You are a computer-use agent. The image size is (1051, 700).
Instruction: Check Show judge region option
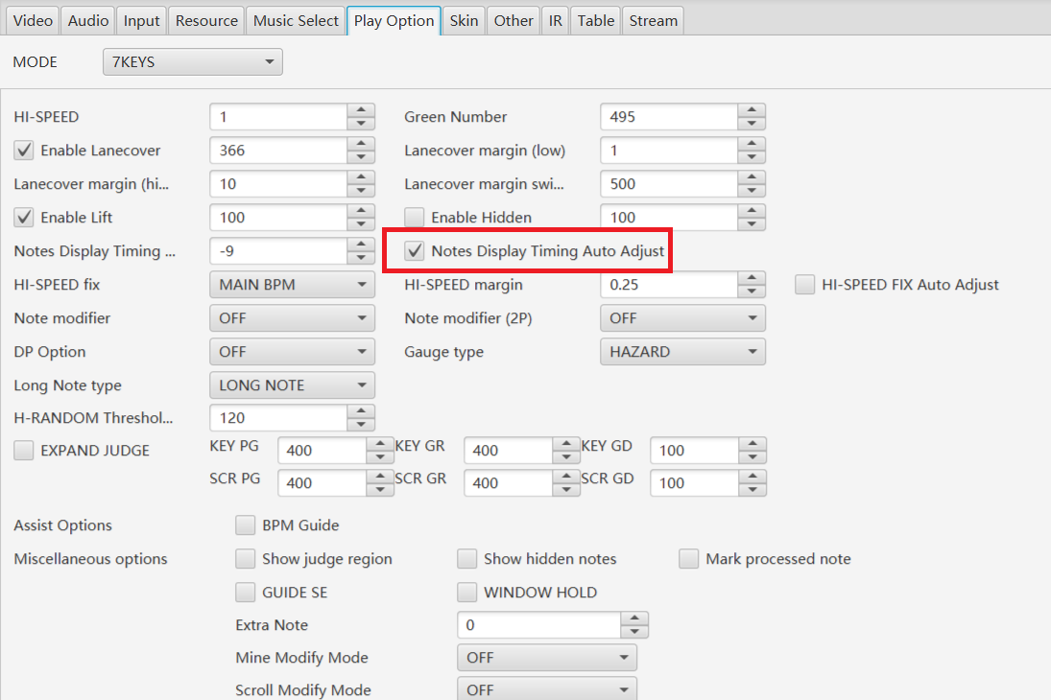point(246,559)
